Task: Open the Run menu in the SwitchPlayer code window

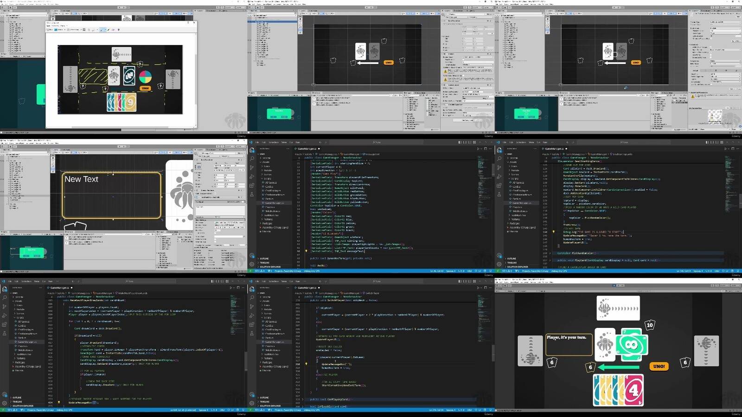Action: pyautogui.click(x=298, y=282)
